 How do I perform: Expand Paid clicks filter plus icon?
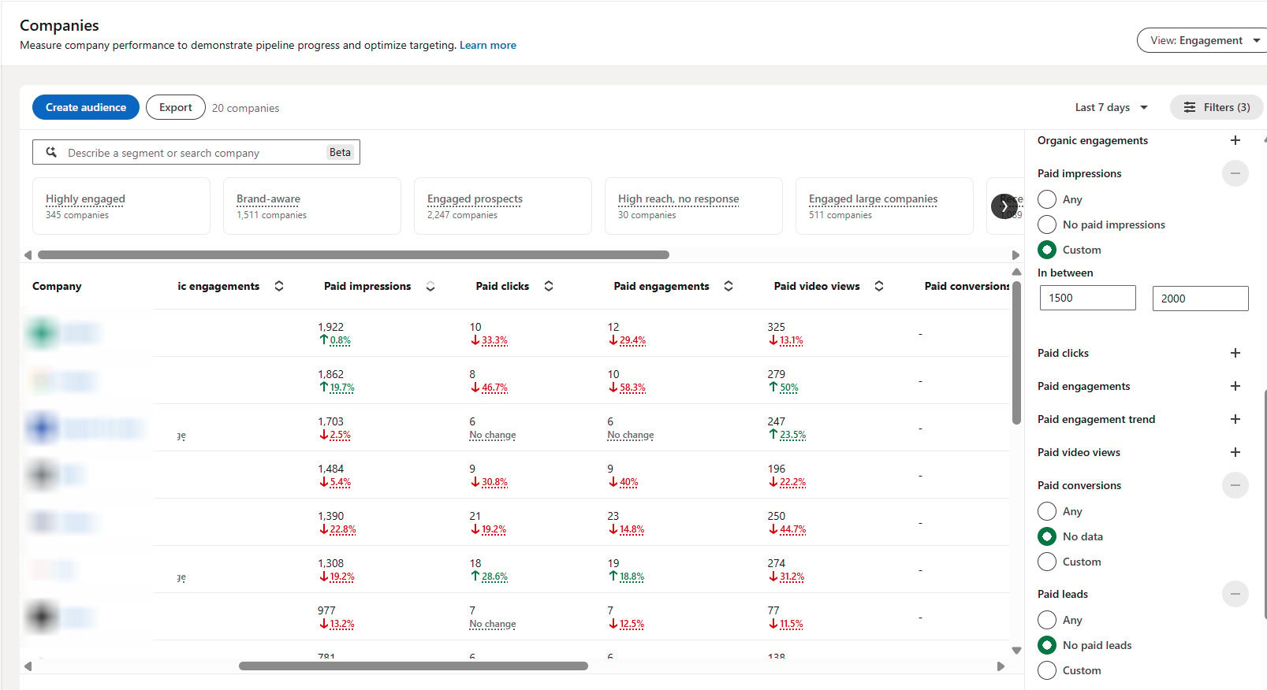click(1235, 353)
